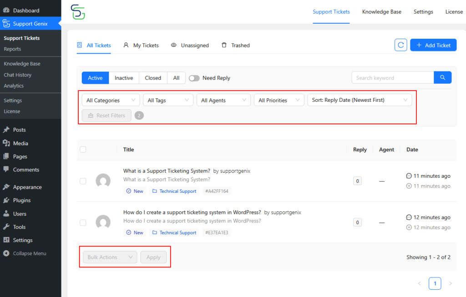Open Appearance in the WordPress sidebar

tap(27, 187)
